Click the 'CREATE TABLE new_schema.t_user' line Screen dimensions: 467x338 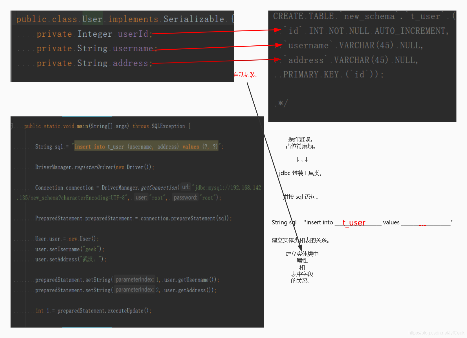[x=364, y=16]
